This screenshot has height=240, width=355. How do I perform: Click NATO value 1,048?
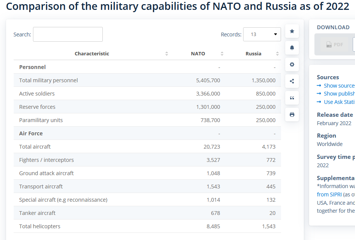213,173
